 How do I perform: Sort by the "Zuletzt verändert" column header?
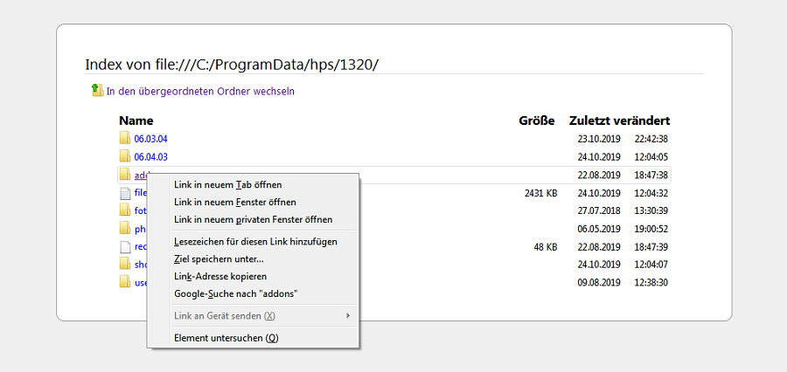[x=619, y=121]
